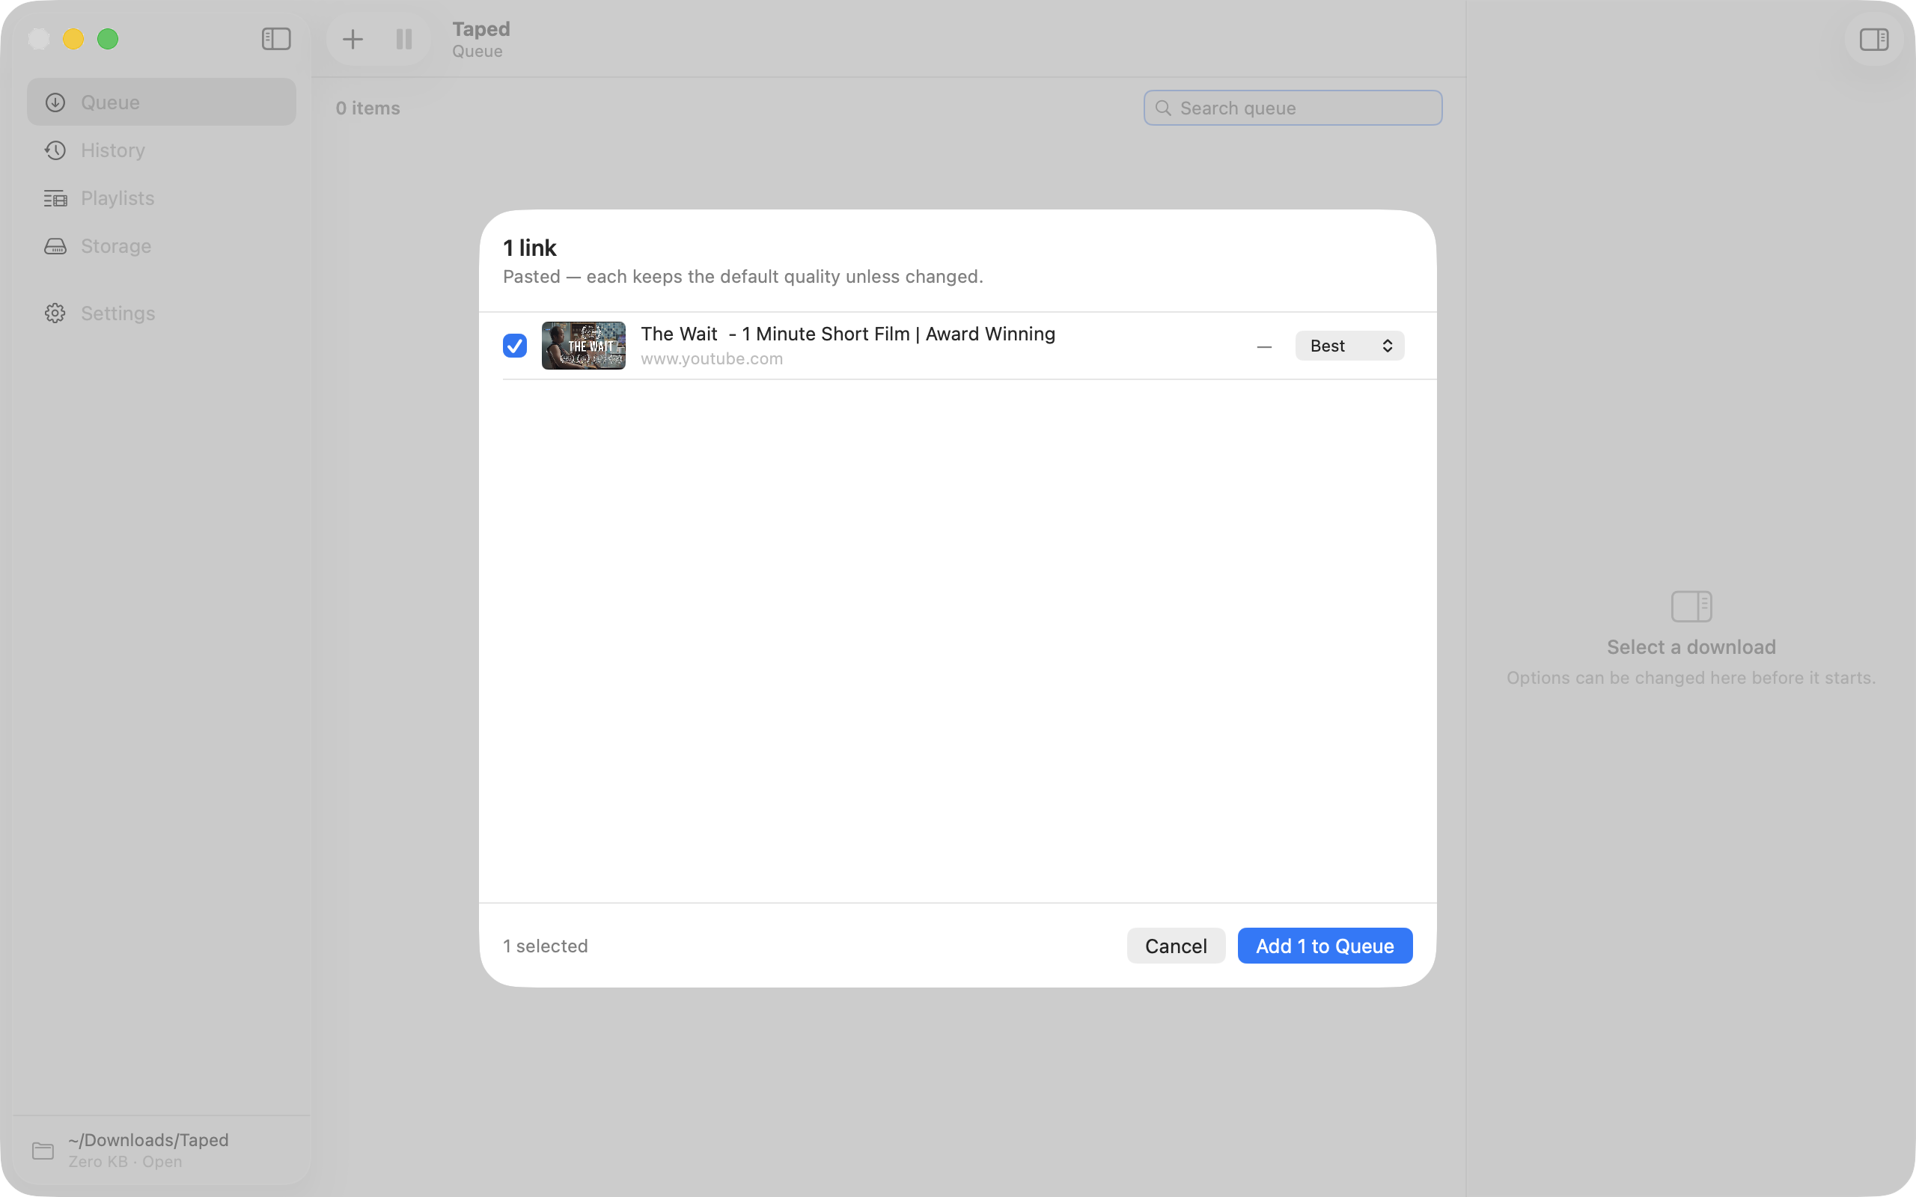The width and height of the screenshot is (1916, 1197).
Task: Click the Select a download panel icon
Action: pos(1691,607)
